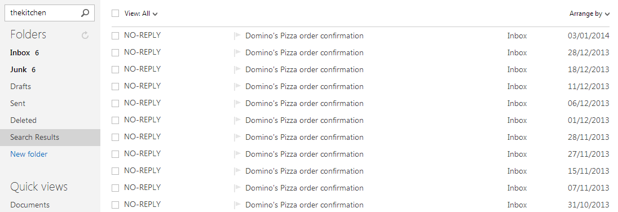
Task: Go to the Junk folder
Action: 19,70
